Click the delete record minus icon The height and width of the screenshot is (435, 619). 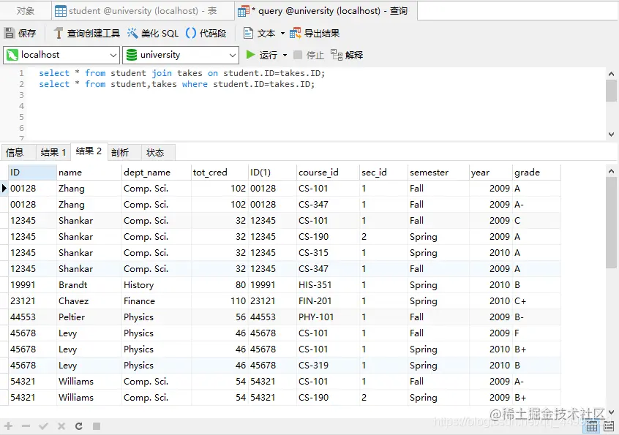pyautogui.click(x=26, y=426)
